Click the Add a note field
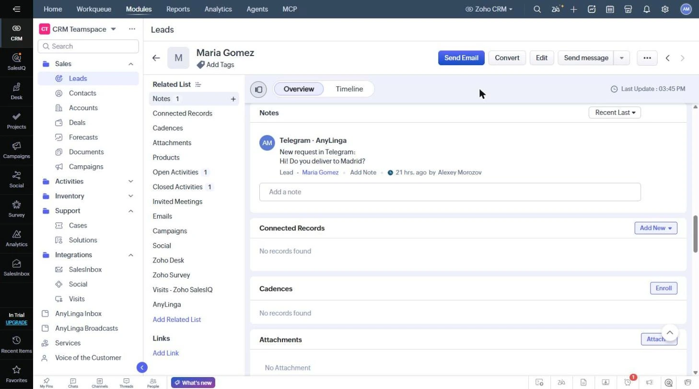The width and height of the screenshot is (699, 389). [450, 192]
